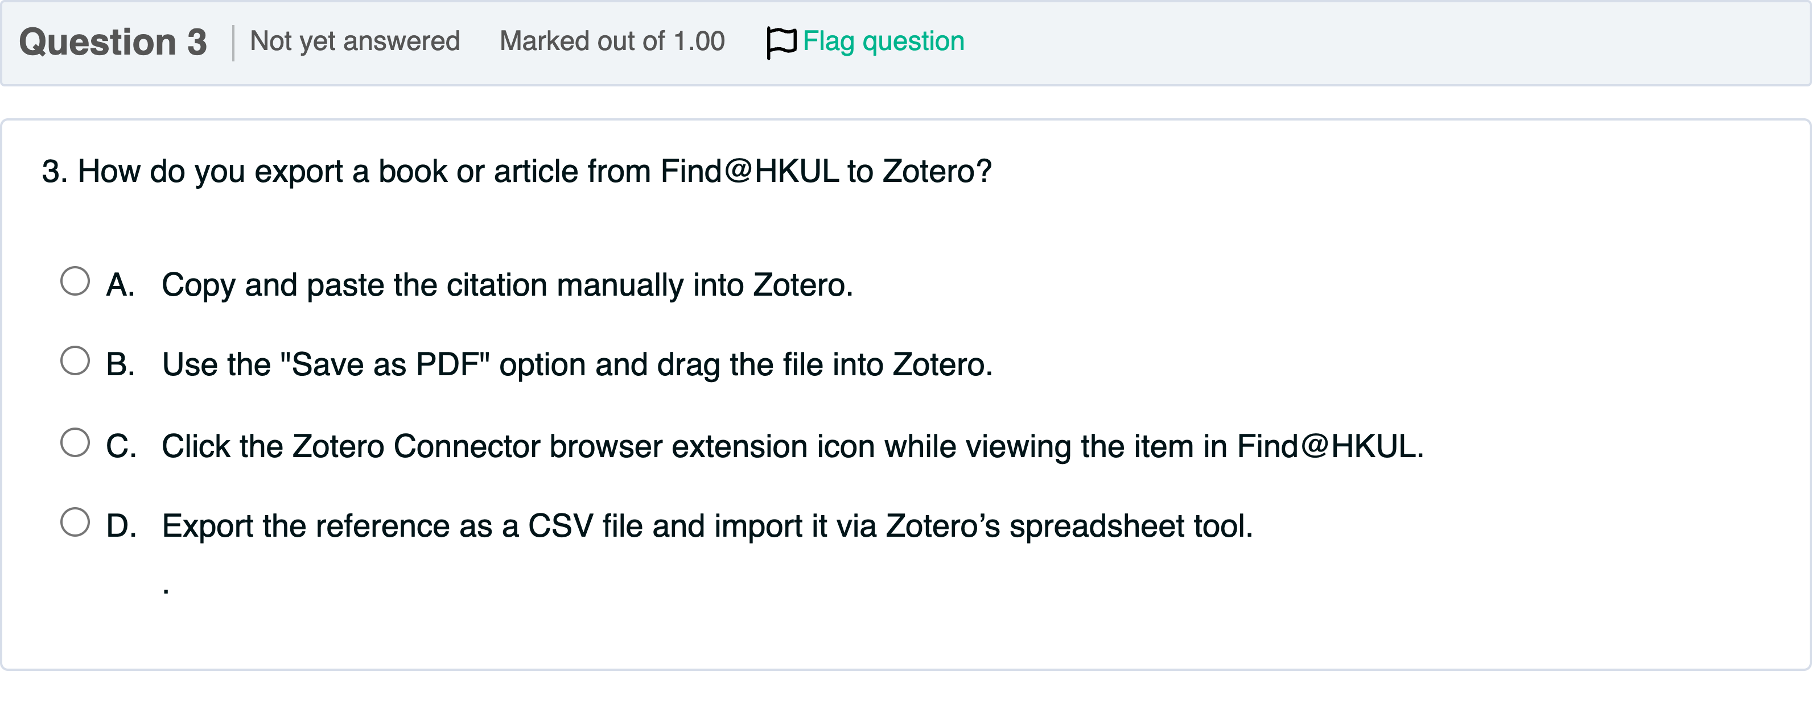Click the "Save as PDF" answer text
This screenshot has height=705, width=1812.
577,365
